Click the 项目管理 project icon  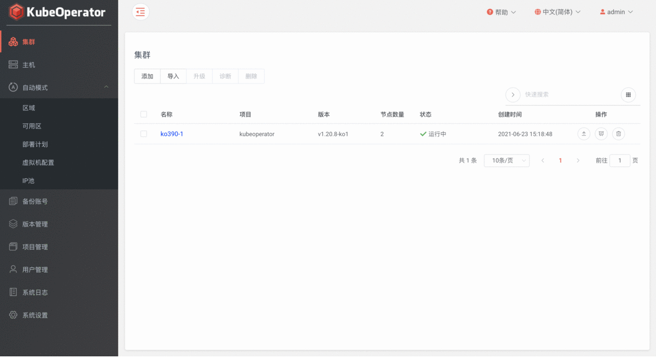point(14,247)
